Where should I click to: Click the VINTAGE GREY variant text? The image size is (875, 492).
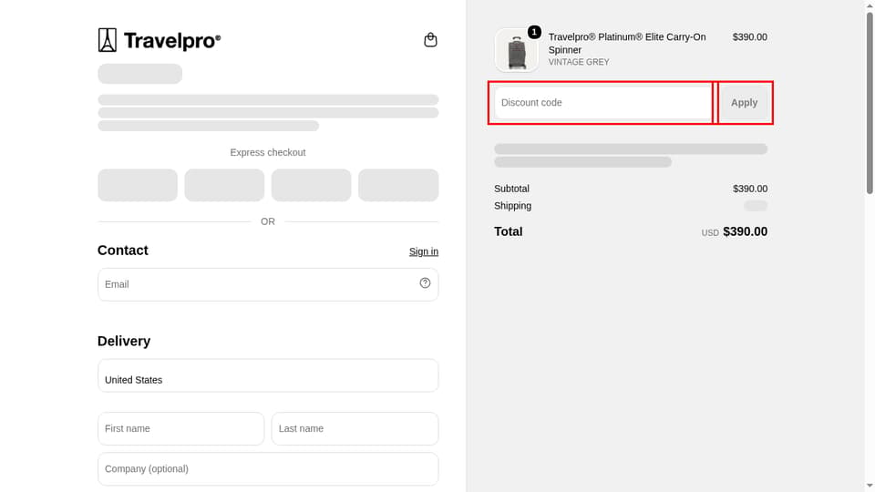coord(579,62)
